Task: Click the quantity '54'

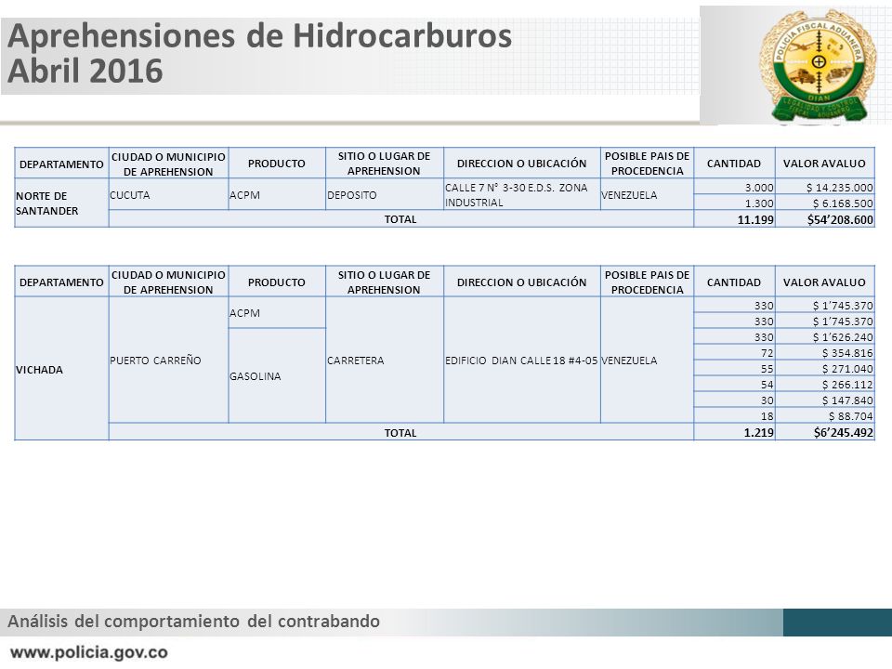Action: (x=767, y=385)
